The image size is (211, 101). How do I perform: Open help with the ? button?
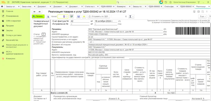(210, 16)
